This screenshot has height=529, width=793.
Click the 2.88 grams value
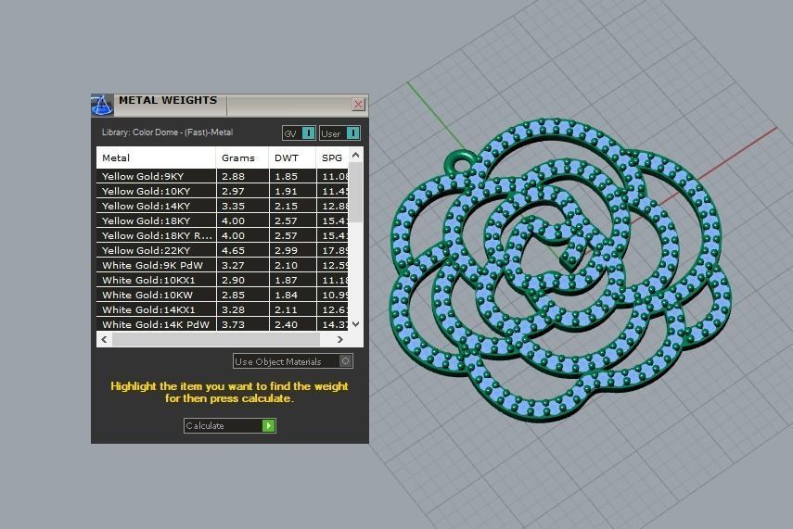pyautogui.click(x=233, y=176)
